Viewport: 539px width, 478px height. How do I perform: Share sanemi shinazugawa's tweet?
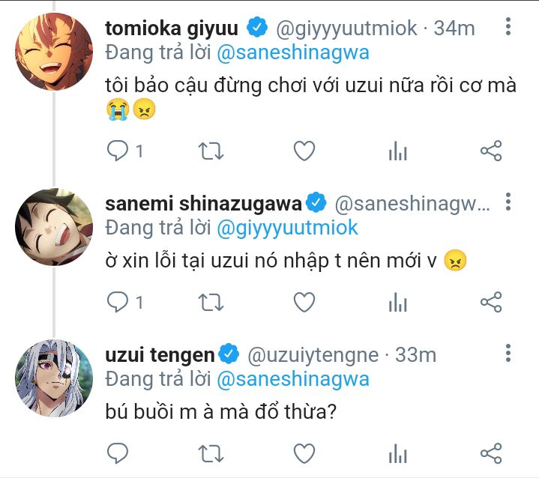tap(490, 302)
